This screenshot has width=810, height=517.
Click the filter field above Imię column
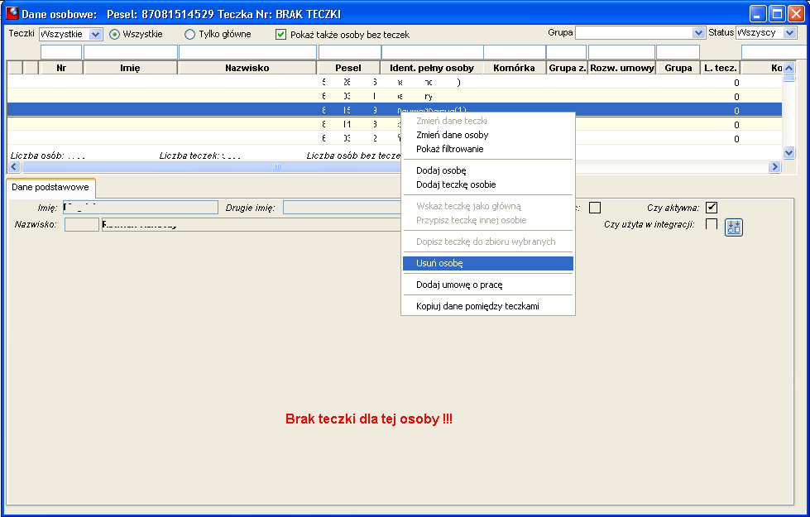click(131, 52)
